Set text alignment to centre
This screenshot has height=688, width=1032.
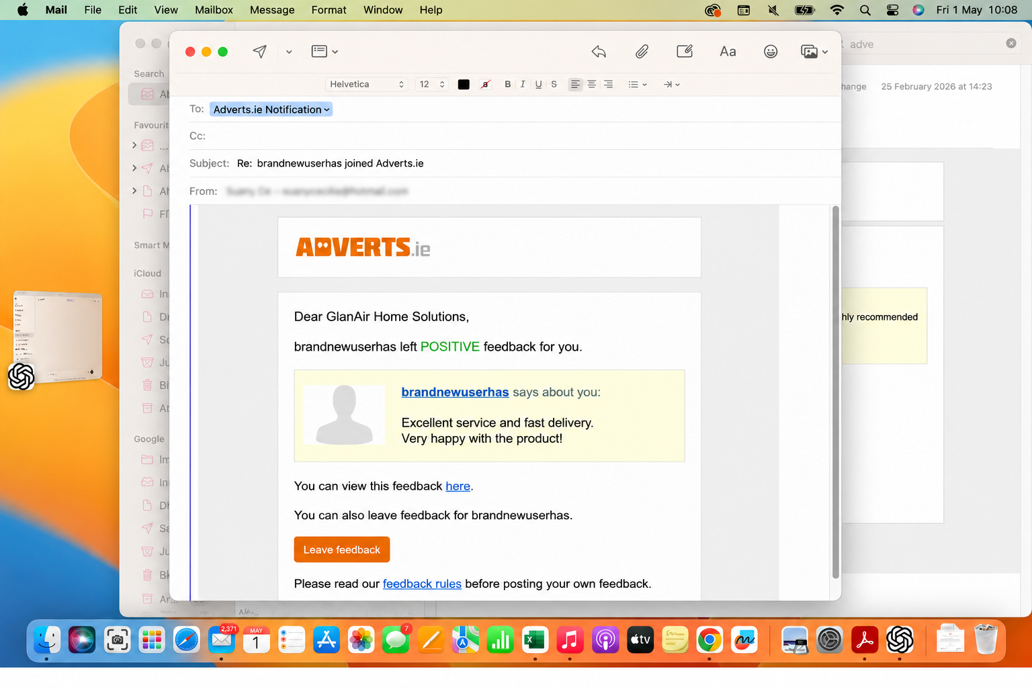592,84
